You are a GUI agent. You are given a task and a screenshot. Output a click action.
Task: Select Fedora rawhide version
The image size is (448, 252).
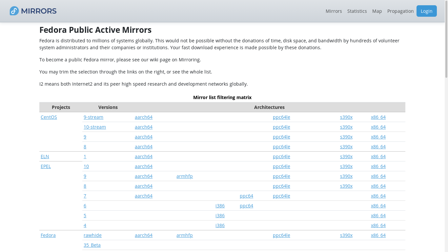pos(92,235)
